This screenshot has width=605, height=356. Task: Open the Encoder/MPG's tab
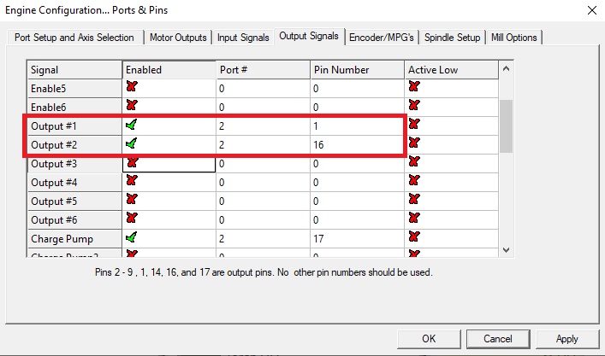(382, 38)
